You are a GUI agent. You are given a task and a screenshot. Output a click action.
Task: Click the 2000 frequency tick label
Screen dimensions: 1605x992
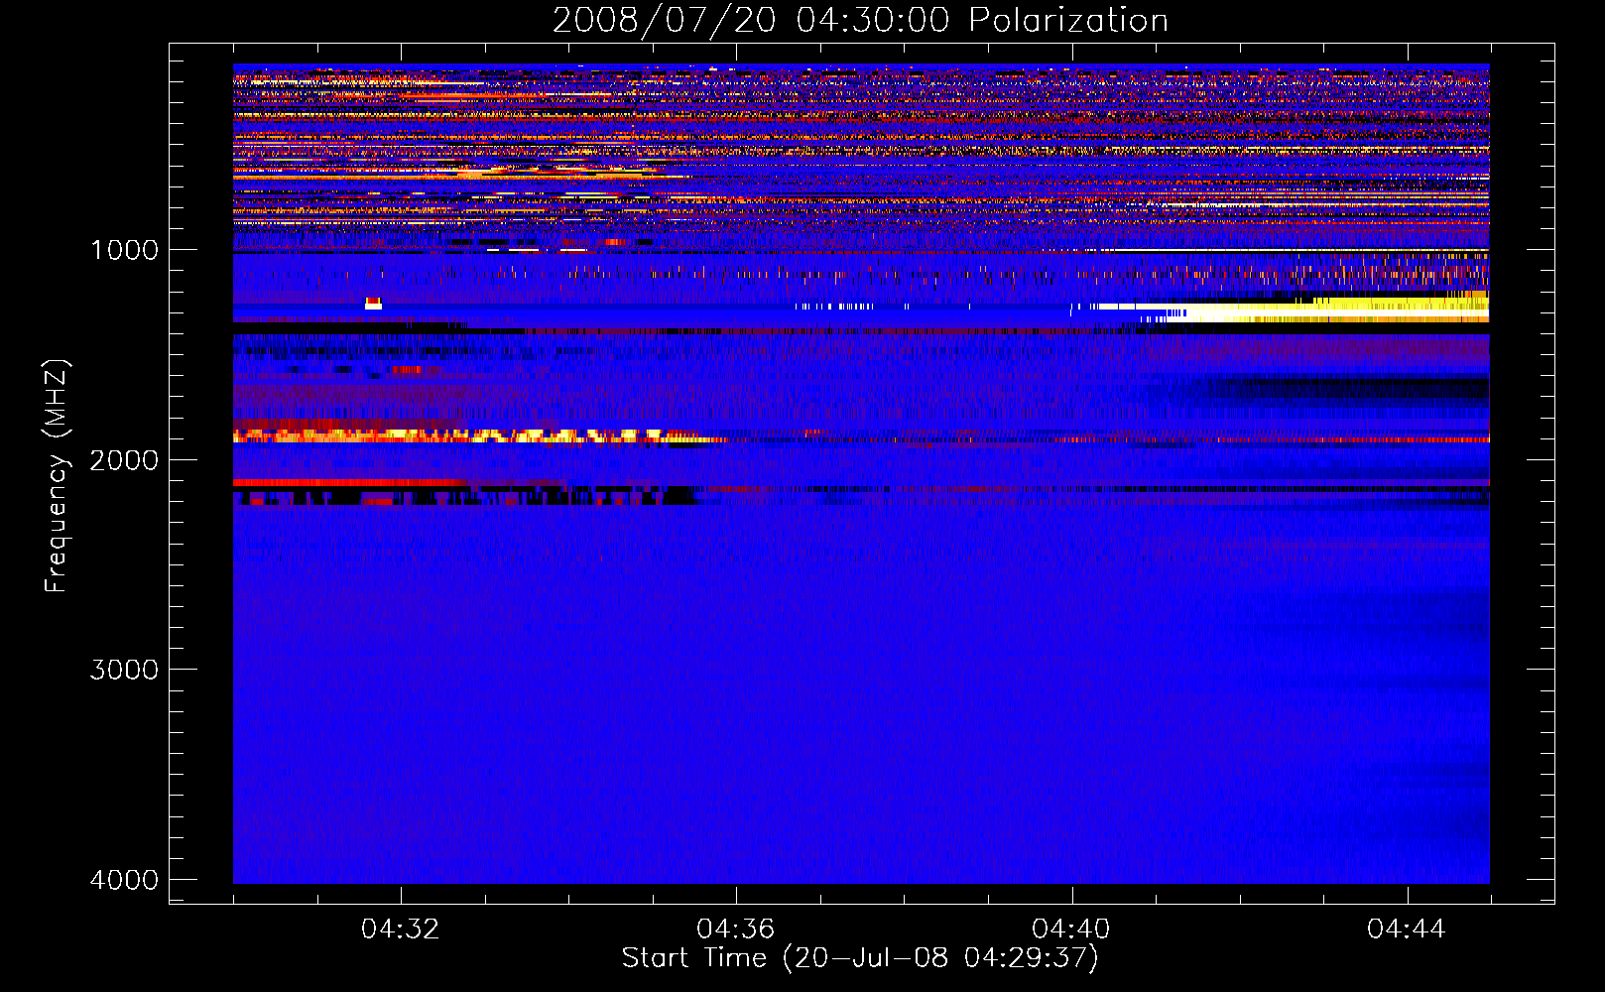[x=124, y=460]
